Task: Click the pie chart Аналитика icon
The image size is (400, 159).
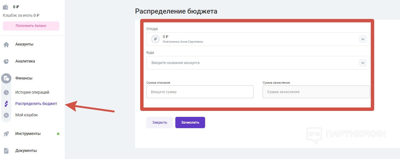Action: click(x=6, y=61)
